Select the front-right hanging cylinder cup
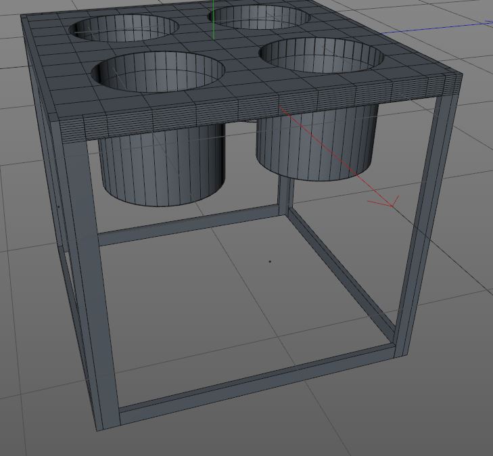Screen dimensions: 493x456 (x=316, y=143)
